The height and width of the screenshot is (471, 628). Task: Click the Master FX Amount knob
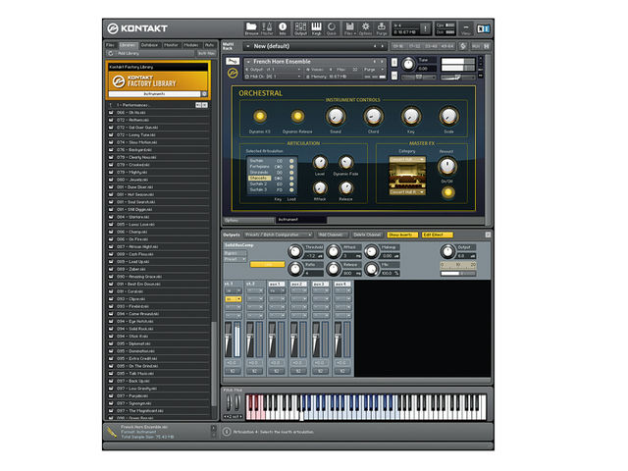[446, 166]
